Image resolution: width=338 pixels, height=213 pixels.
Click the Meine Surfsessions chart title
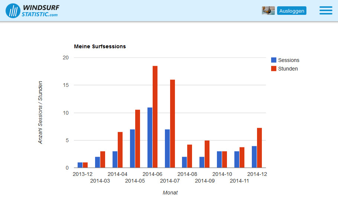[x=100, y=46]
